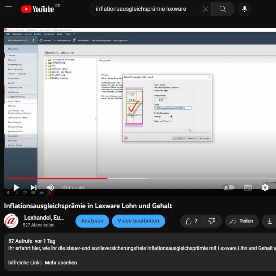This screenshot has height=276, width=276.
Task: Click the magnifier search button
Action: (223, 9)
